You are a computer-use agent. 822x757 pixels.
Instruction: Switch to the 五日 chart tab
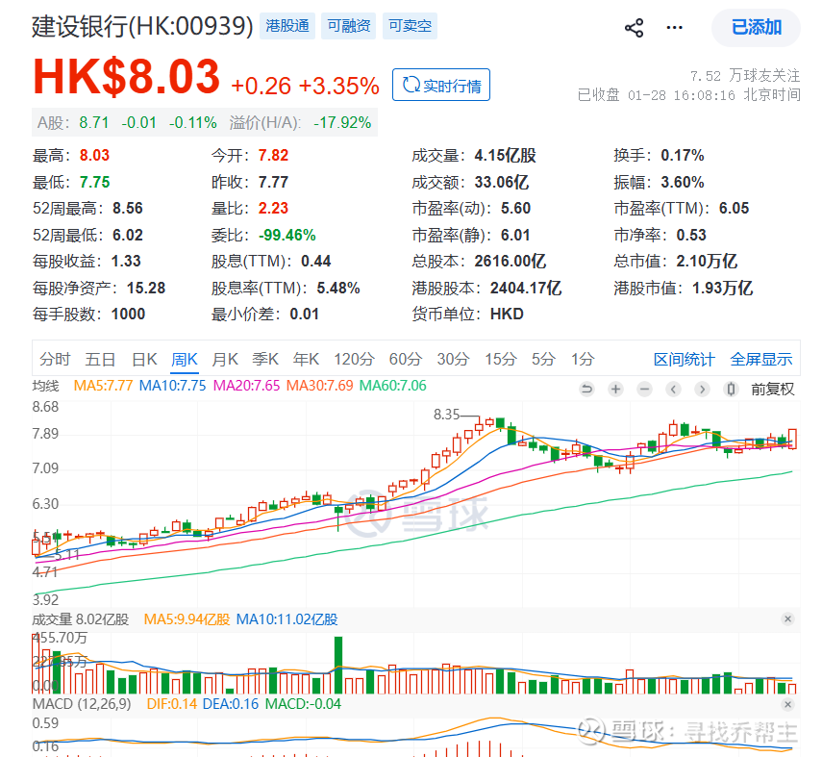[x=100, y=360]
